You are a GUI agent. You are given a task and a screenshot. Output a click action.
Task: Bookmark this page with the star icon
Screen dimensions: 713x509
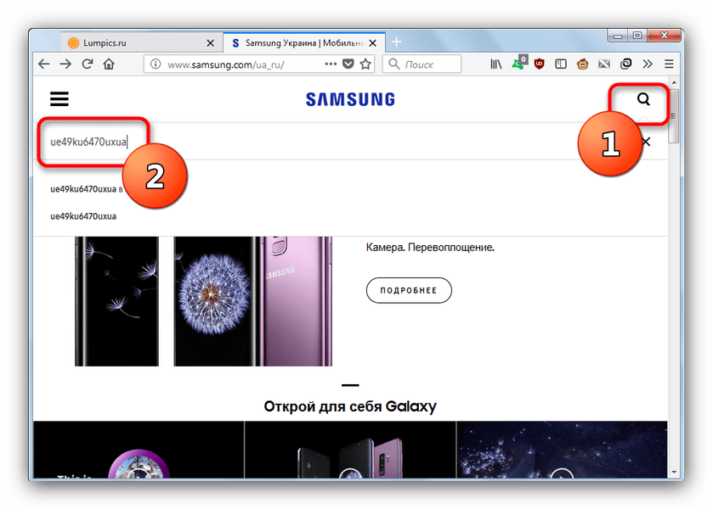[365, 64]
